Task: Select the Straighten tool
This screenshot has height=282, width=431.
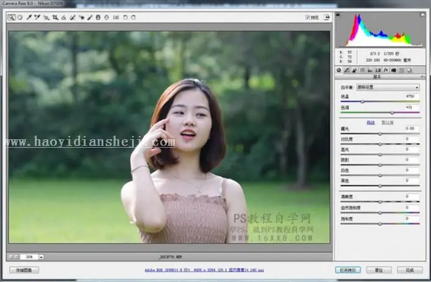Action: click(64, 18)
